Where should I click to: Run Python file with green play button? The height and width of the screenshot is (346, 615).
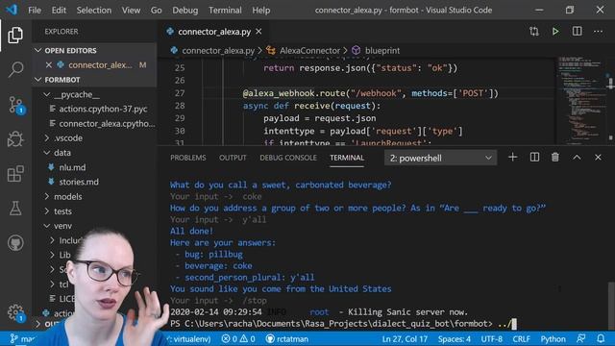(555, 32)
